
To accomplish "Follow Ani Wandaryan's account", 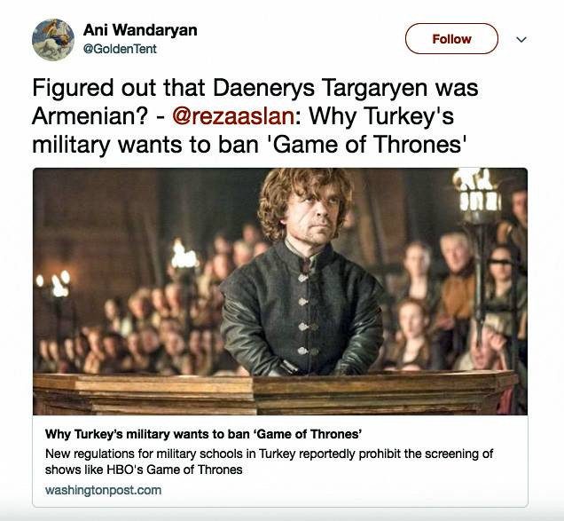I will tap(451, 39).
